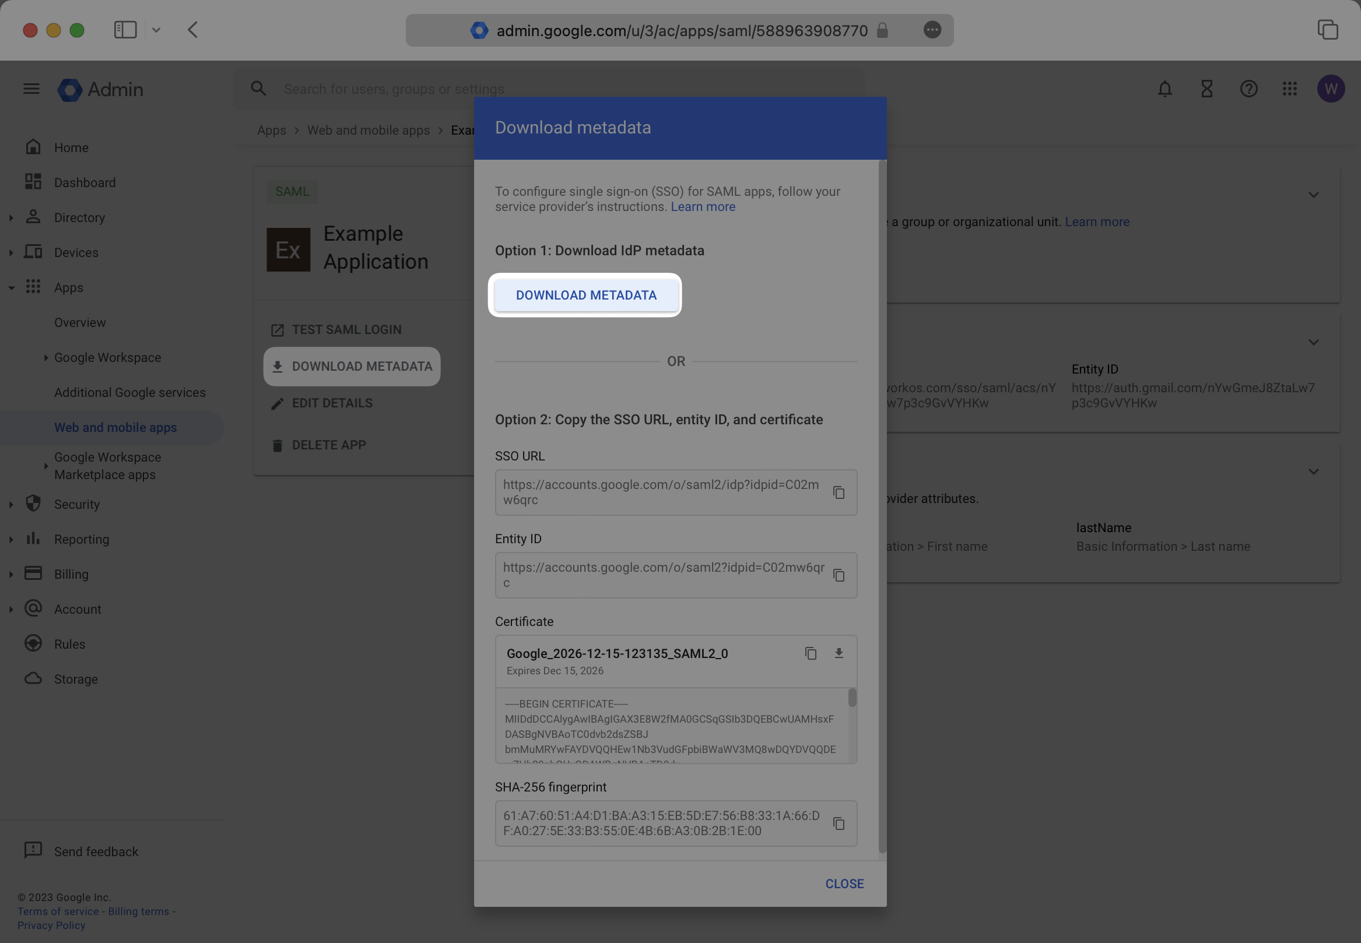Click the notifications bell icon
This screenshot has height=943, width=1361.
tap(1164, 89)
